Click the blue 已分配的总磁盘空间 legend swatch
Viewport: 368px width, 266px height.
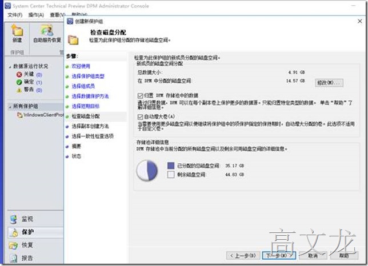(171, 166)
